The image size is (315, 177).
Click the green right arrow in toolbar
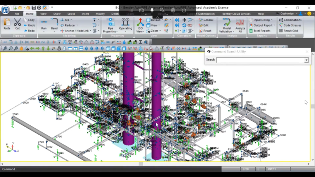(38, 49)
